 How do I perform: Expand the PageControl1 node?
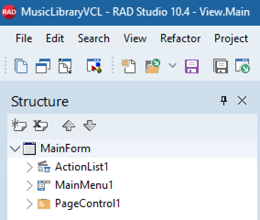pos(30,203)
